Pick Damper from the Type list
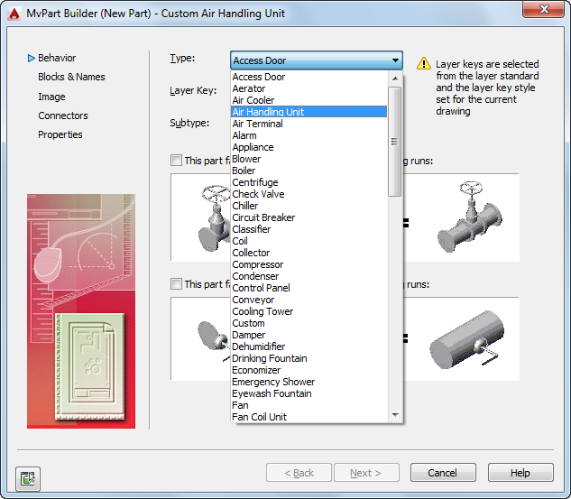This screenshot has width=571, height=499. click(309, 335)
